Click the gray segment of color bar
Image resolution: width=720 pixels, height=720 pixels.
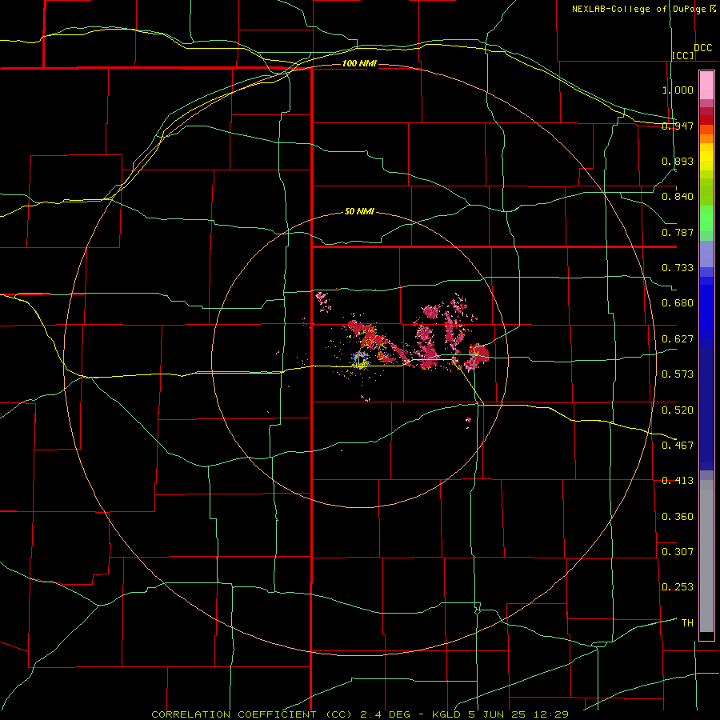706,556
